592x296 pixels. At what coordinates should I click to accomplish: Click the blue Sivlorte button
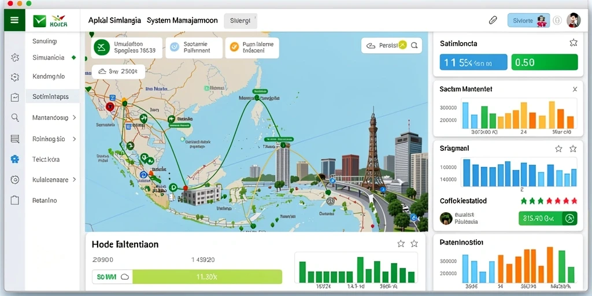pyautogui.click(x=528, y=20)
